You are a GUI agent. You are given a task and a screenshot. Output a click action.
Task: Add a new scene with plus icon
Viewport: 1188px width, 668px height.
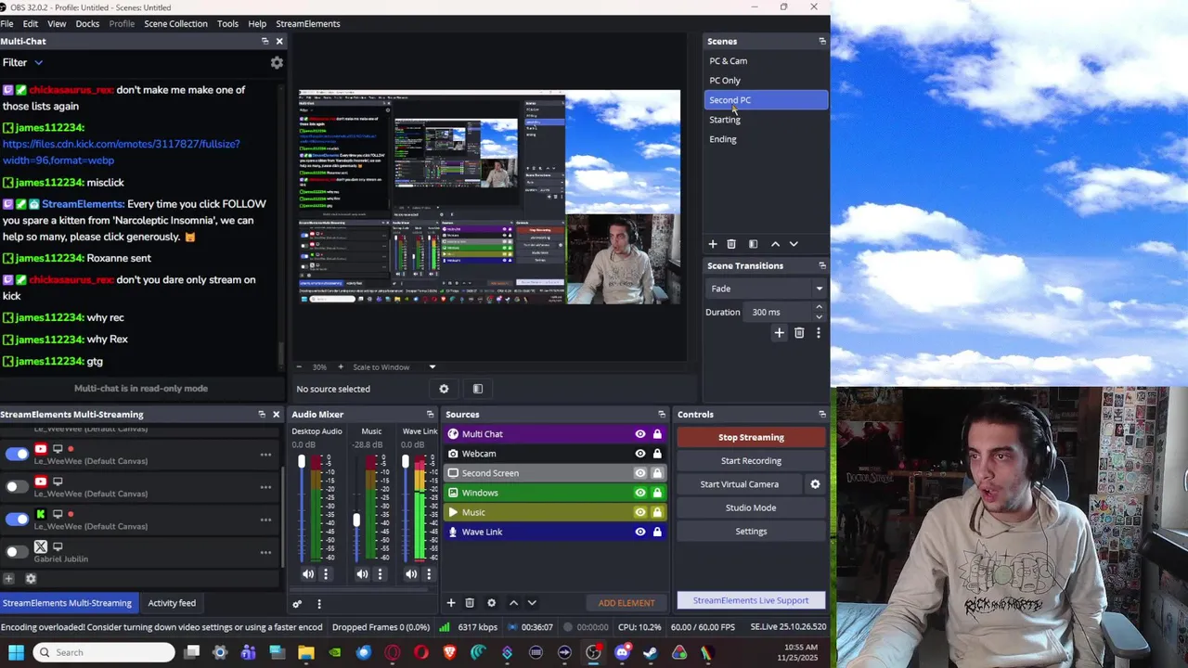tap(713, 244)
